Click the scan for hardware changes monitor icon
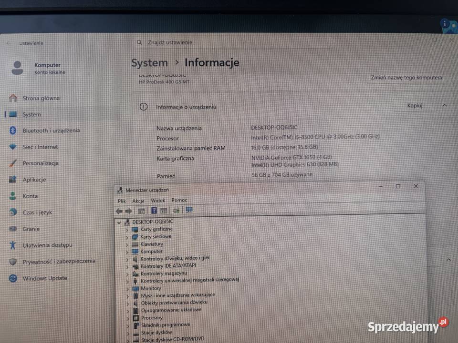Viewport: 458px width, 343px height. coord(189,210)
